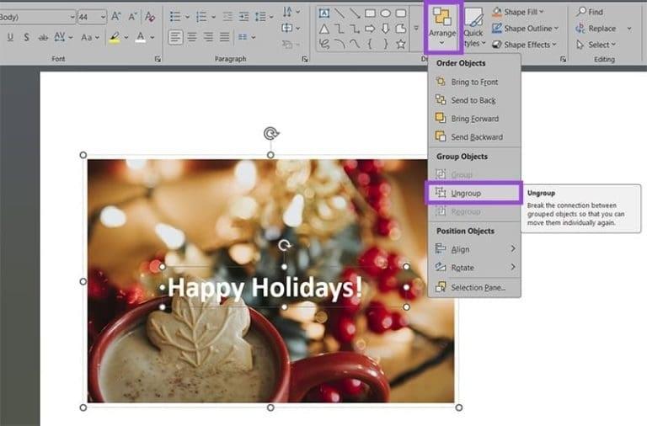Click the Text Box shape icon
647x426 pixels.
click(x=324, y=13)
